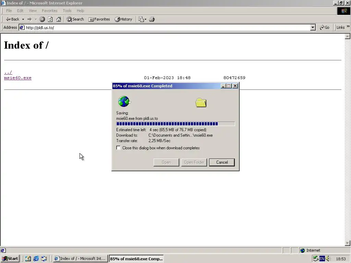Click the yellow folder icon in download dialog
Image resolution: width=351 pixels, height=263 pixels.
click(201, 103)
